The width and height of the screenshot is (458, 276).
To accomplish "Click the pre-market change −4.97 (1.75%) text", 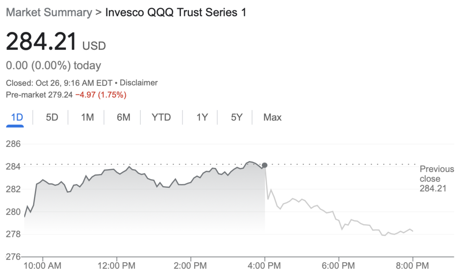I will [101, 95].
